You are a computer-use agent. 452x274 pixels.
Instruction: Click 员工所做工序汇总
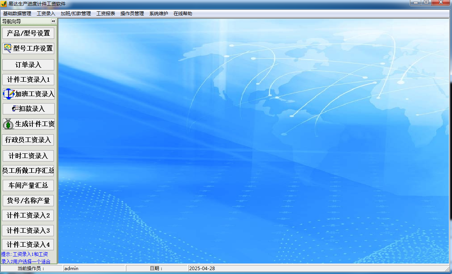tap(28, 171)
